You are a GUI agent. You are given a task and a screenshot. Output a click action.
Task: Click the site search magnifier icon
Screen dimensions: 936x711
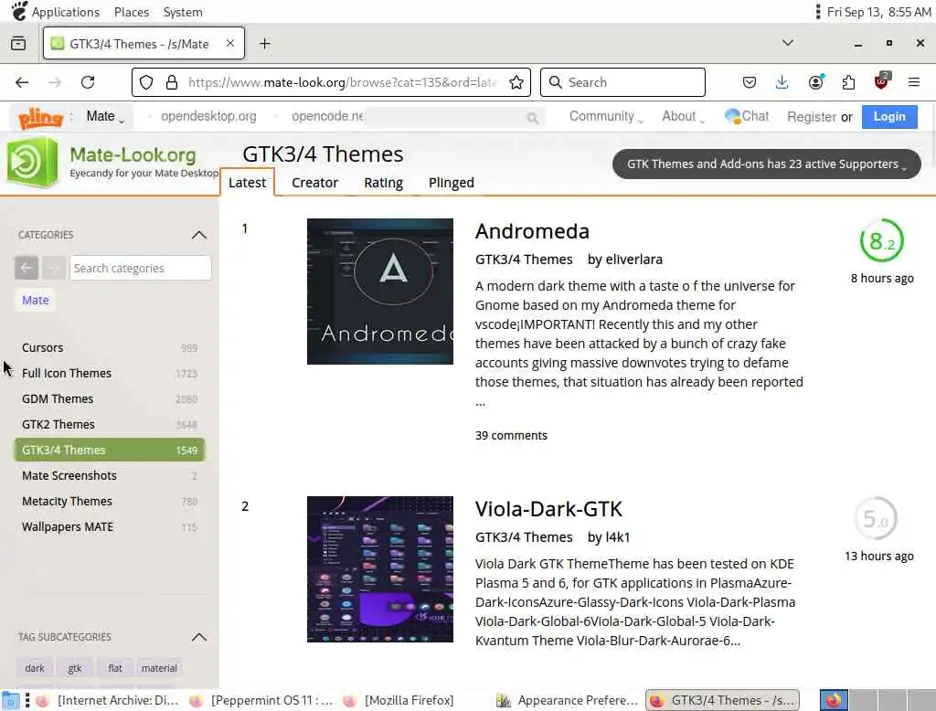pyautogui.click(x=533, y=118)
